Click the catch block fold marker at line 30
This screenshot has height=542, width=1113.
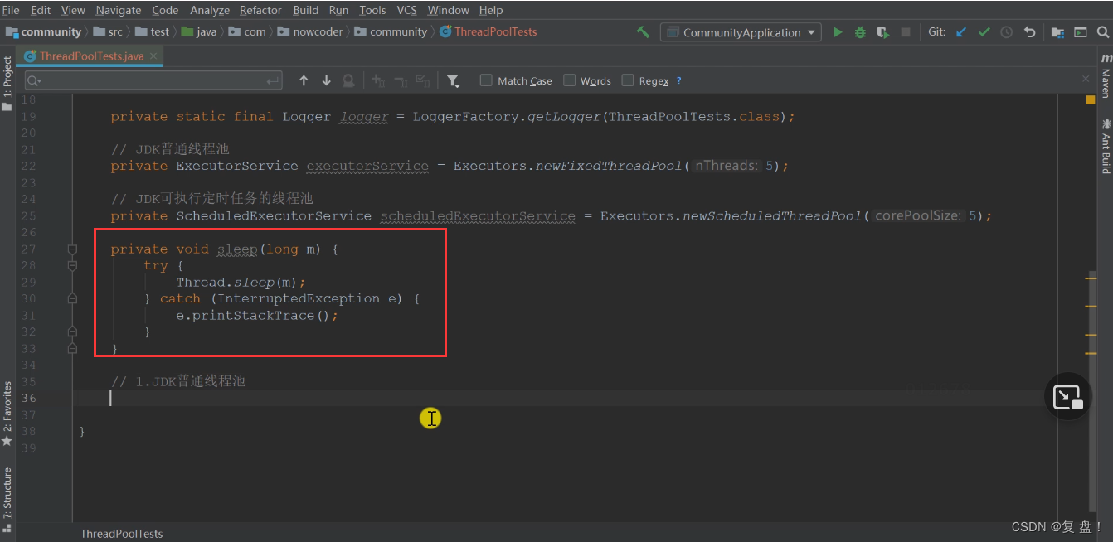point(72,298)
